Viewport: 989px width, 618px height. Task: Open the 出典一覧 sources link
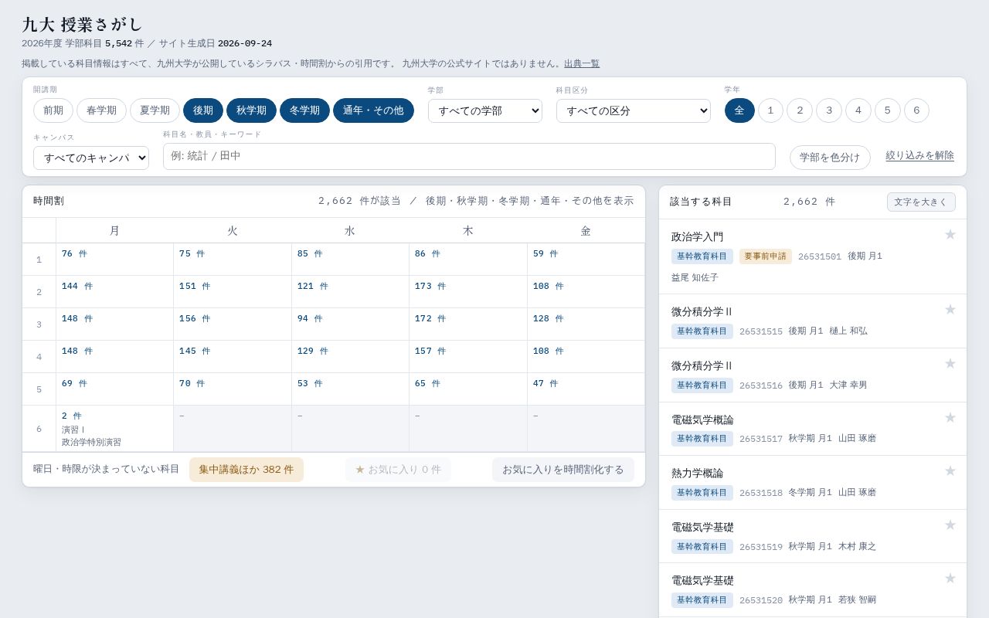(x=582, y=63)
